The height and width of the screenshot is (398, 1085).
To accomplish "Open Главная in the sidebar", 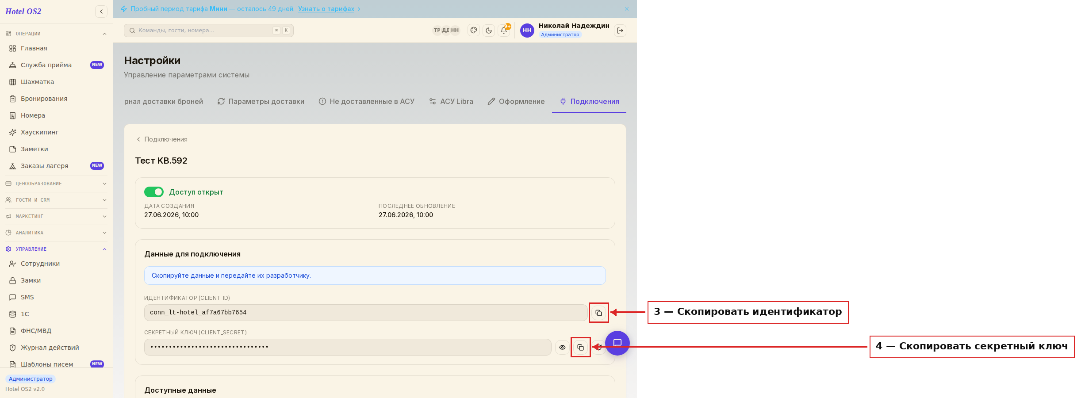I will pos(56,48).
